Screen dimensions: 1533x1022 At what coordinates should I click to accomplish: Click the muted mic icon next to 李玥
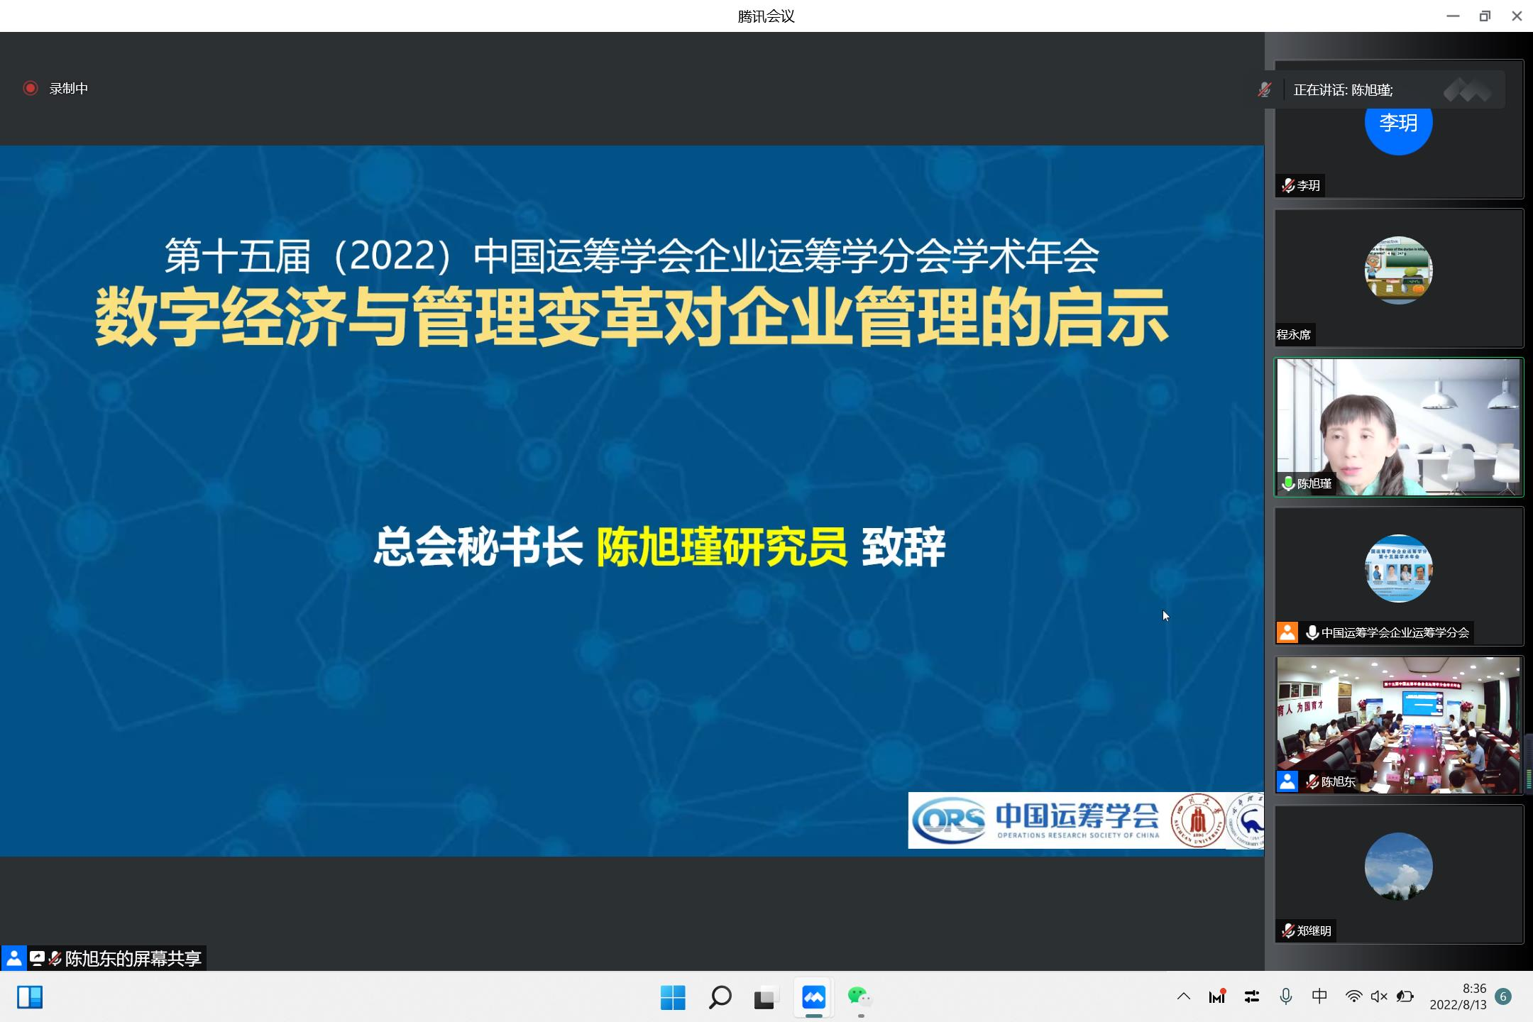pyautogui.click(x=1287, y=185)
